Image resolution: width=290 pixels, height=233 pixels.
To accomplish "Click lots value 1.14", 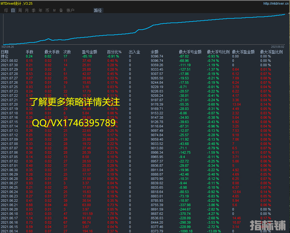I will point(29,218).
